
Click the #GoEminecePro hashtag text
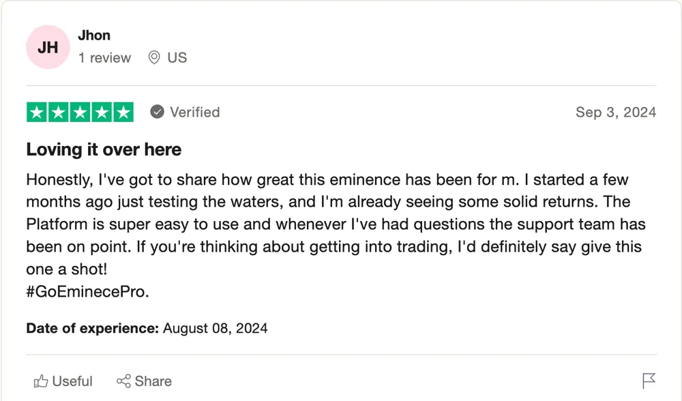(87, 291)
